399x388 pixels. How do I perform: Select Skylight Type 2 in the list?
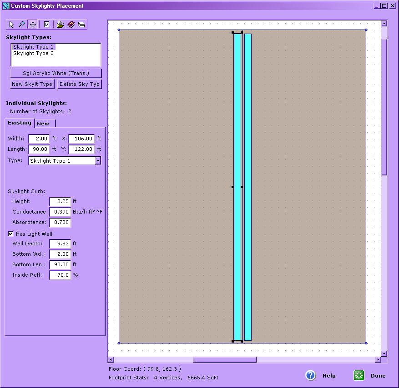pos(34,53)
